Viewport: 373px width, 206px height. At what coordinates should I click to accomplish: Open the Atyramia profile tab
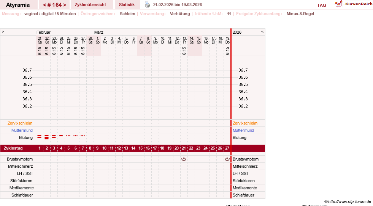[x=18, y=5]
